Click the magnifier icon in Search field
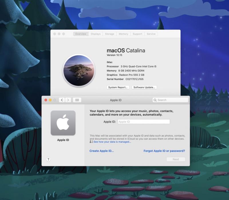 (155, 100)
